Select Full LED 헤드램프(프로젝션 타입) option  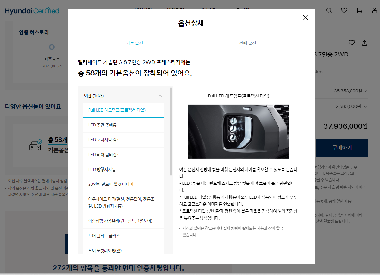tap(123, 110)
